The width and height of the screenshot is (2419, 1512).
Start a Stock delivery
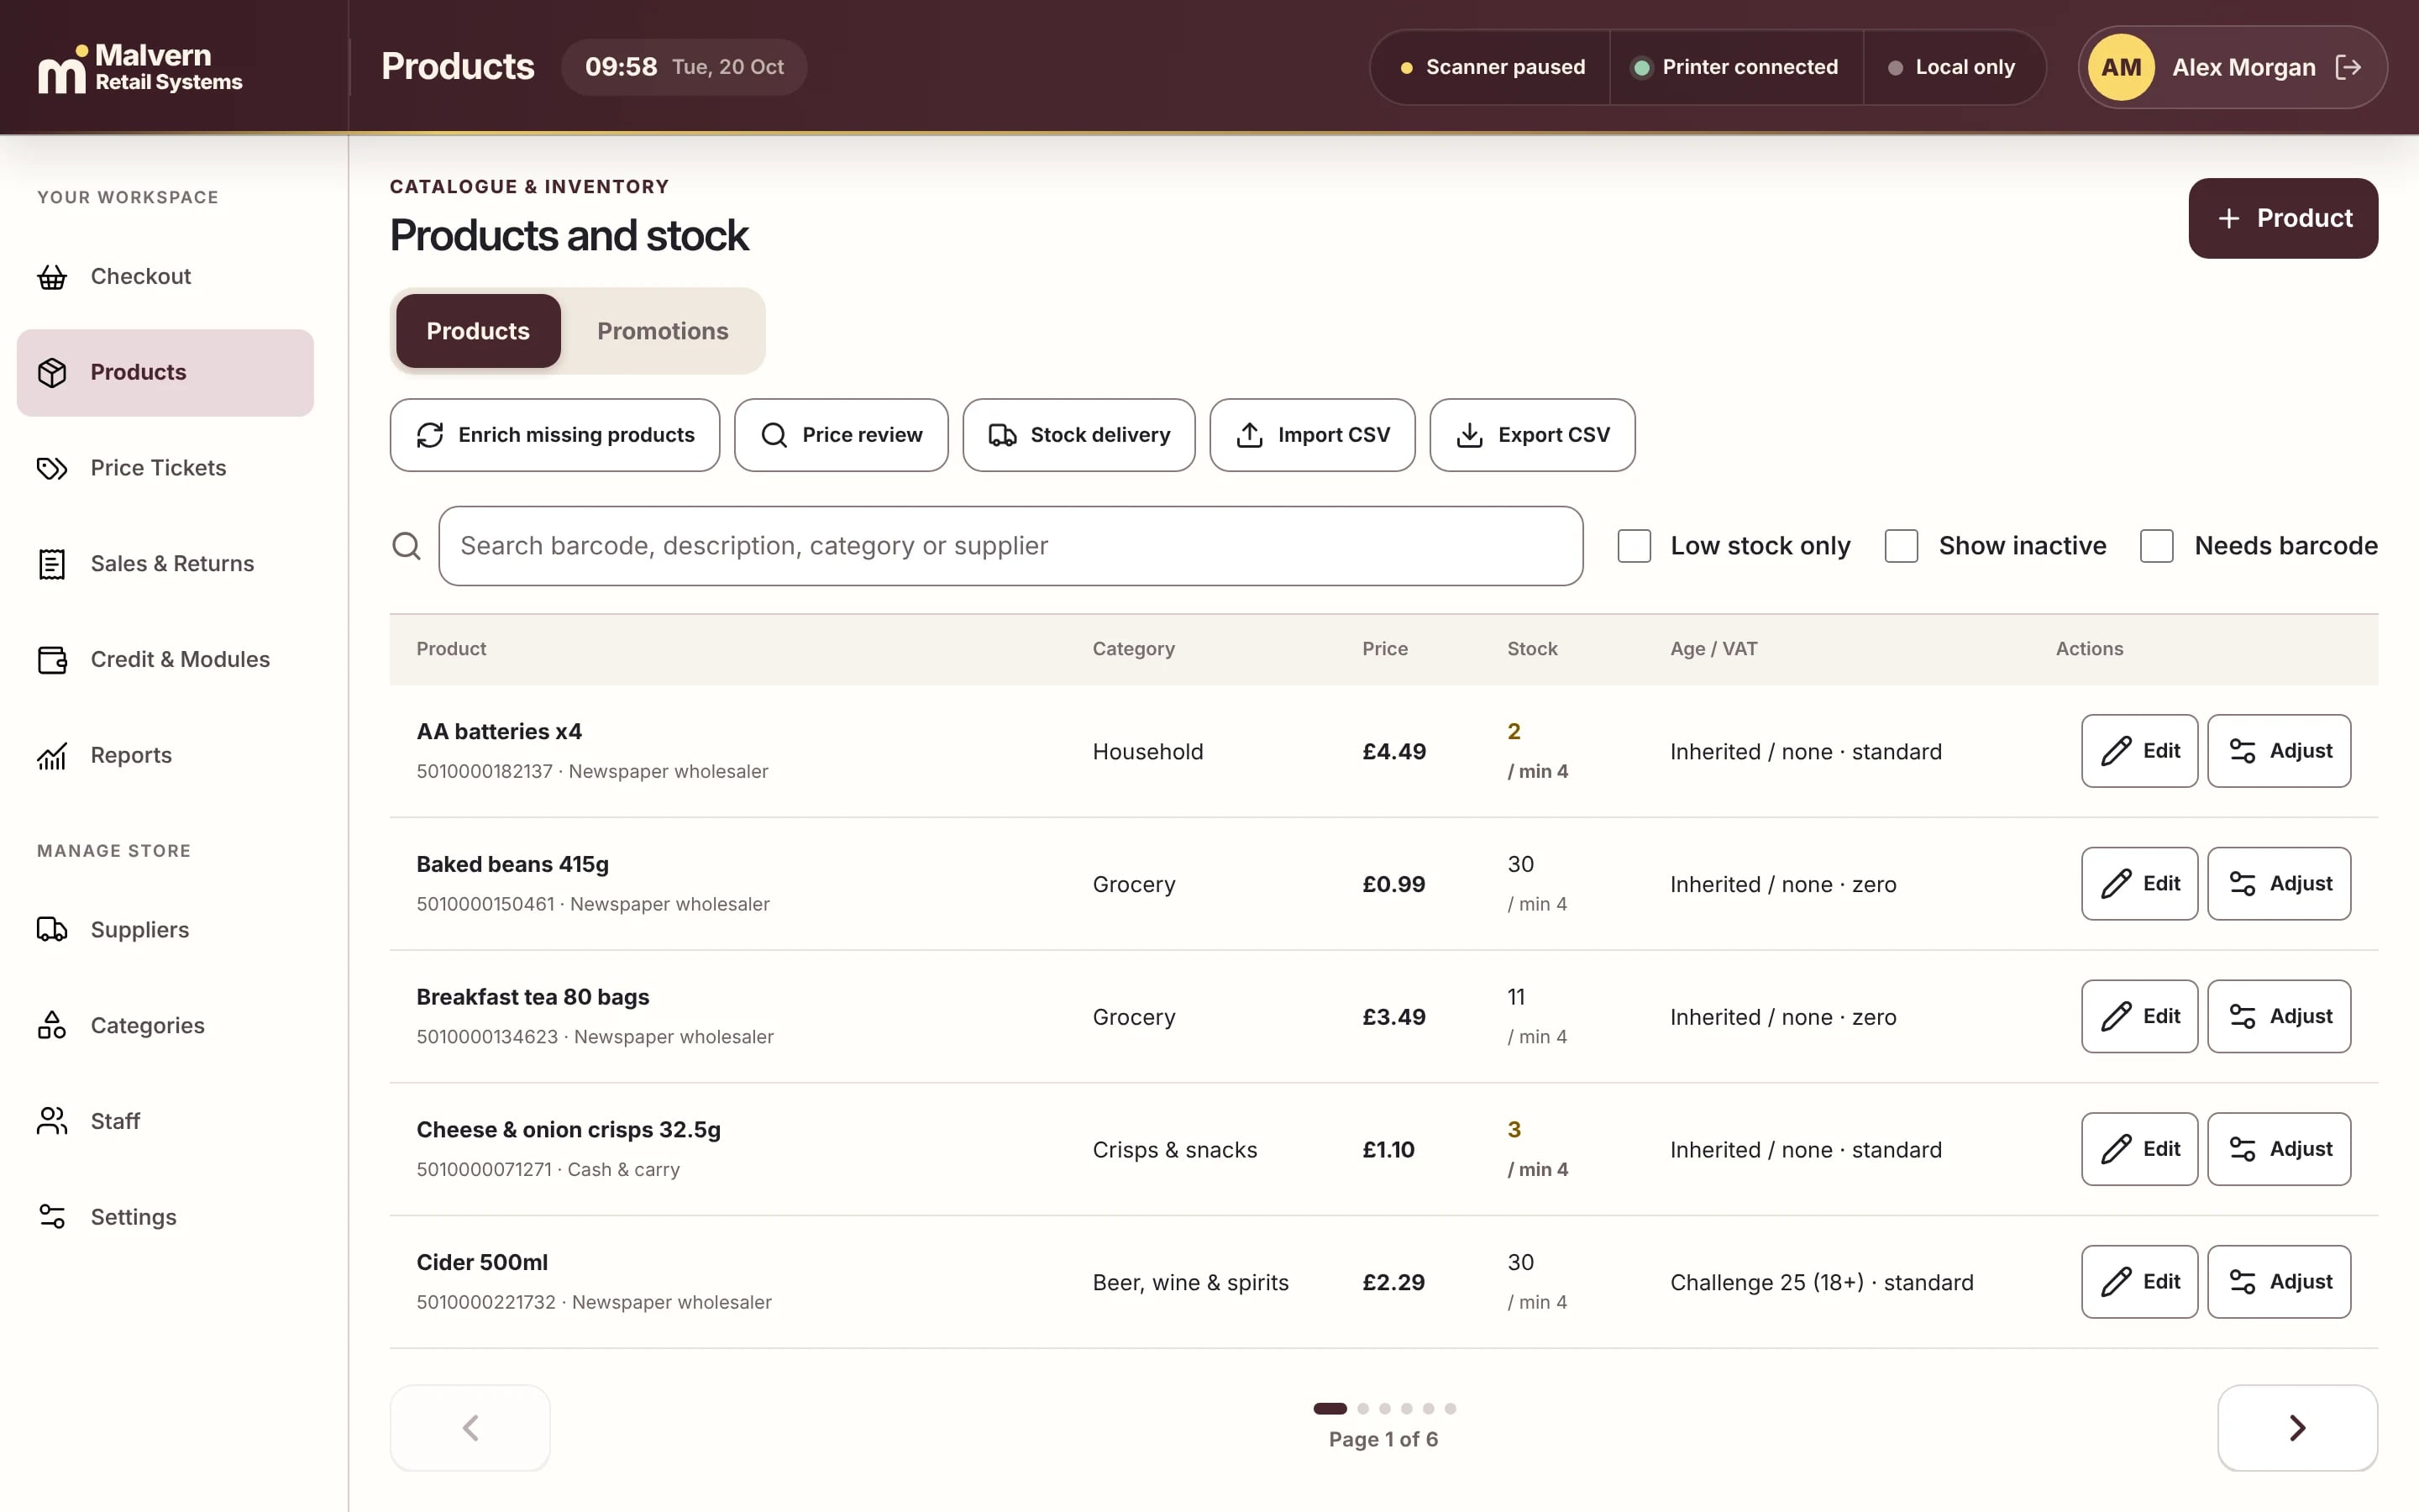coord(1078,435)
